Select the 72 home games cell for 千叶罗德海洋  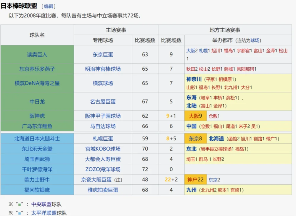click(x=145, y=169)
